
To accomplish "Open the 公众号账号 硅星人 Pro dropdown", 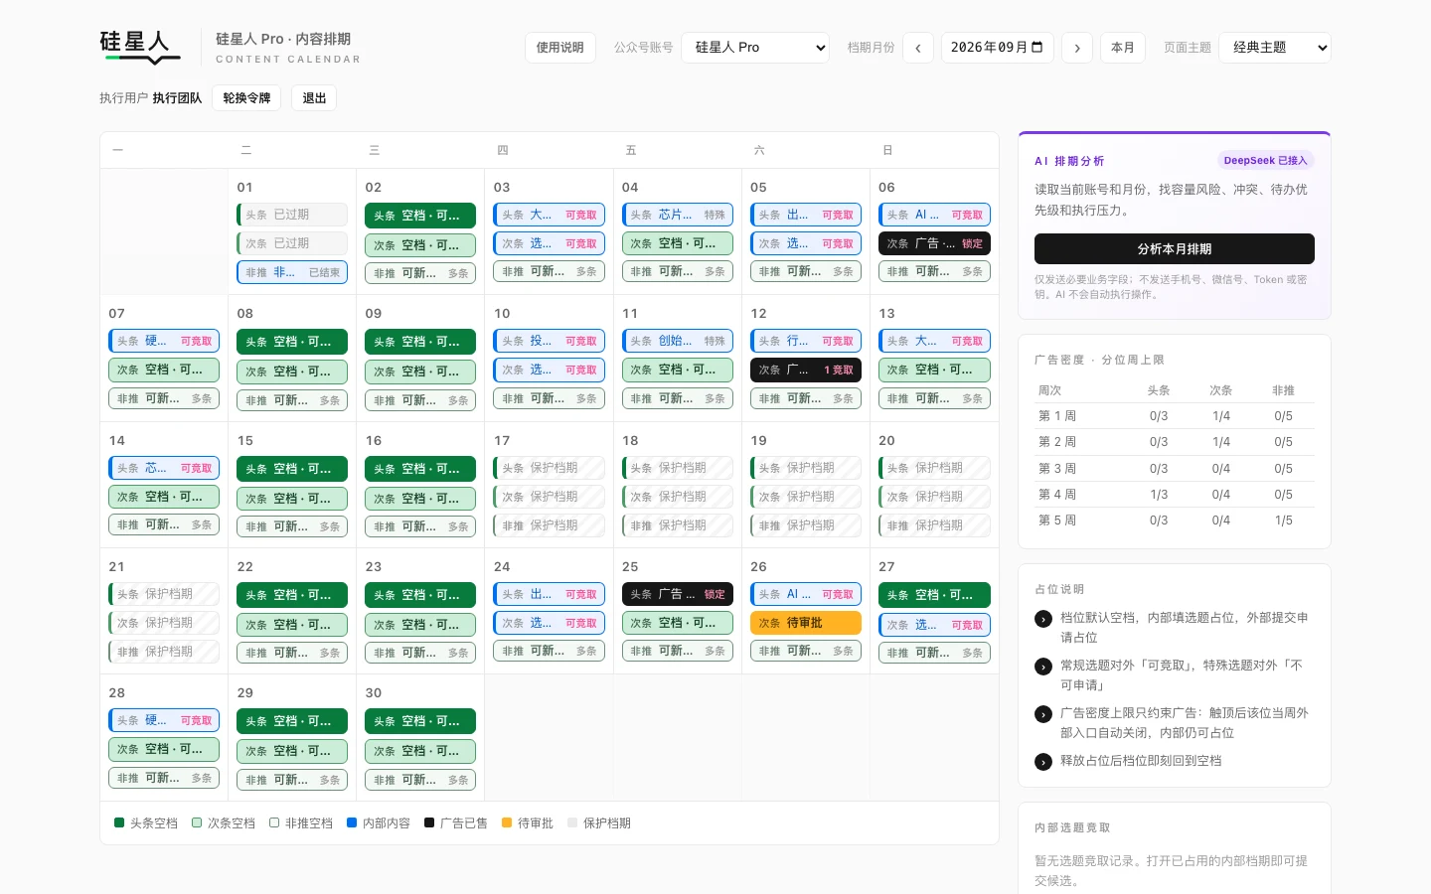I will pos(755,48).
